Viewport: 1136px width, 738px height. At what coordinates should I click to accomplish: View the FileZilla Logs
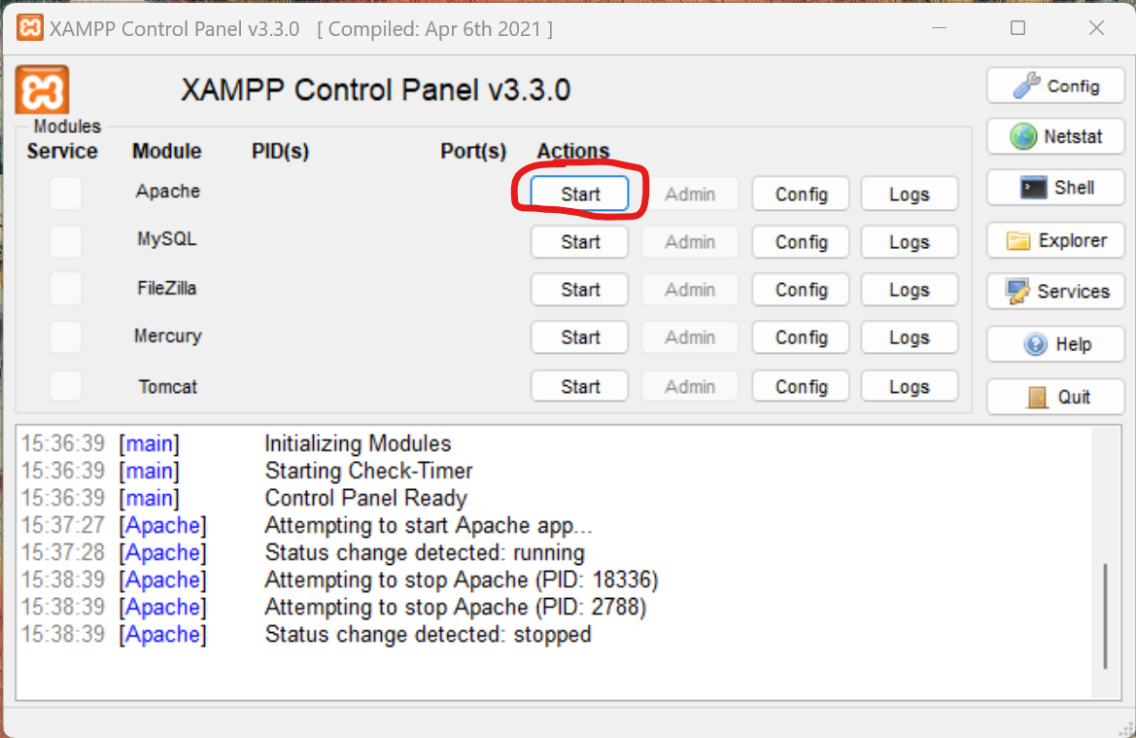click(909, 290)
